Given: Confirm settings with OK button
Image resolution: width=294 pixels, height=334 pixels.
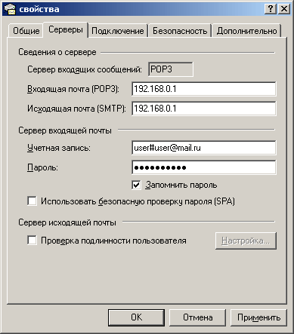Looking at the screenshot, I should (x=136, y=317).
